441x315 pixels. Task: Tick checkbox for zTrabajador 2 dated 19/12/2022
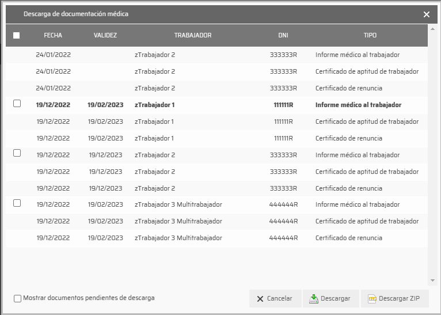tap(17, 153)
